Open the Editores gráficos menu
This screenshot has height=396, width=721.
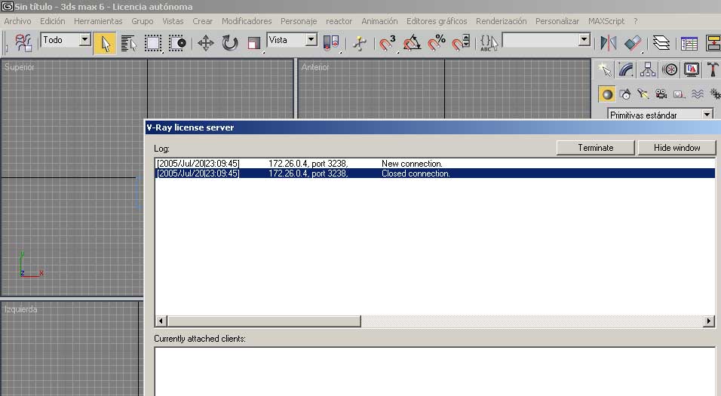[437, 21]
